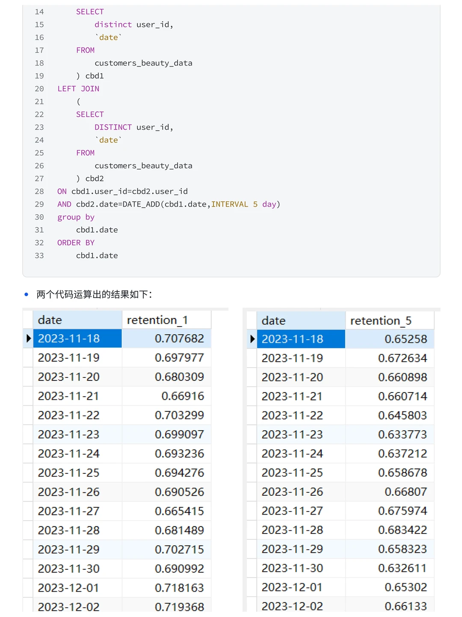Click ON cbd1.user_id=cbd2.user_id line
The image size is (462, 617).
point(122,192)
